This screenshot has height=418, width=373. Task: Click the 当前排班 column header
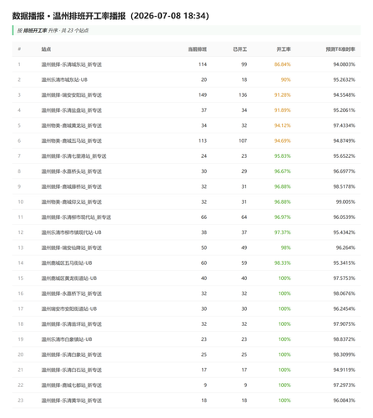pos(198,49)
